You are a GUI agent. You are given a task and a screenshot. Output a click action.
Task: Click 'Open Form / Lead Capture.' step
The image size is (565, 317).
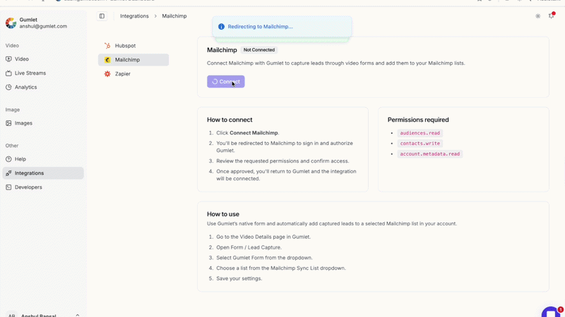point(249,247)
